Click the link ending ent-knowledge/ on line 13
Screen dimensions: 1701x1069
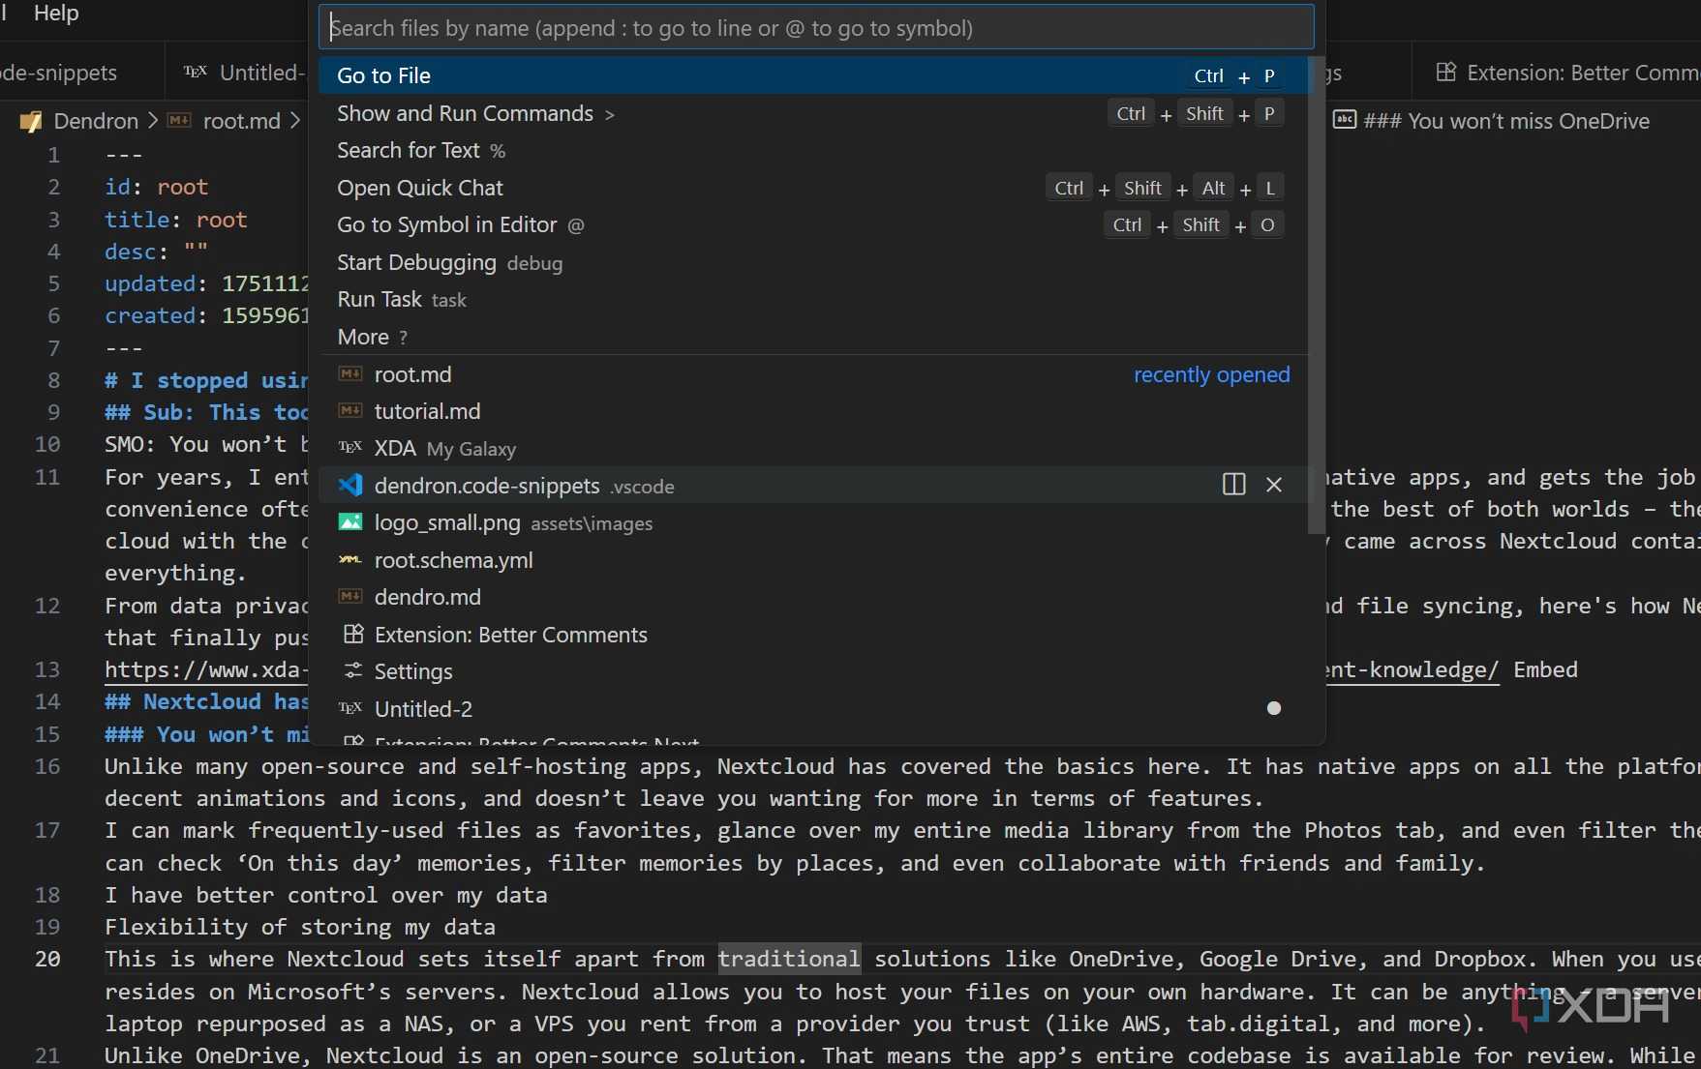point(1412,669)
